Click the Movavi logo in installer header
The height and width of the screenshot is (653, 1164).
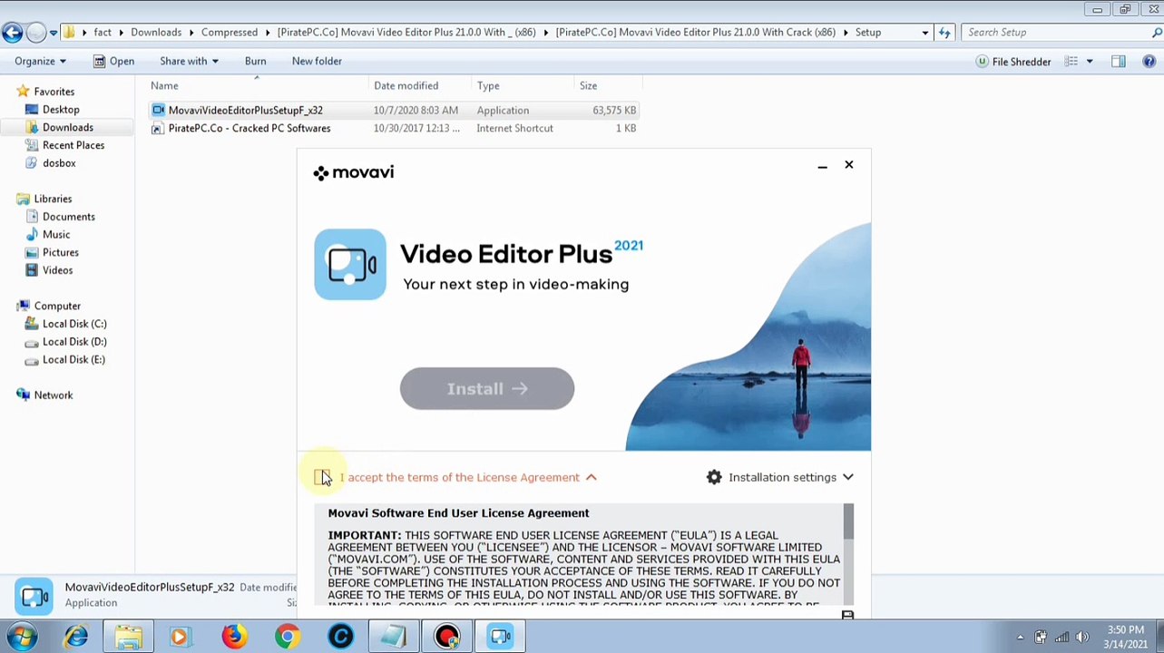(x=354, y=172)
